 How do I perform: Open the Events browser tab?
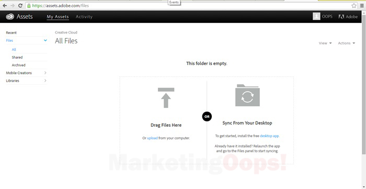(174, 2)
